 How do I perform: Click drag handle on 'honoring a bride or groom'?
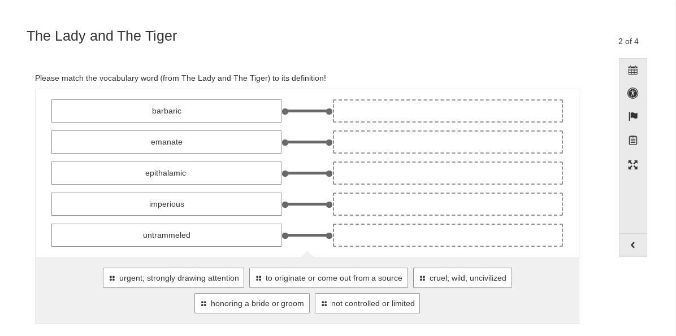coord(203,304)
